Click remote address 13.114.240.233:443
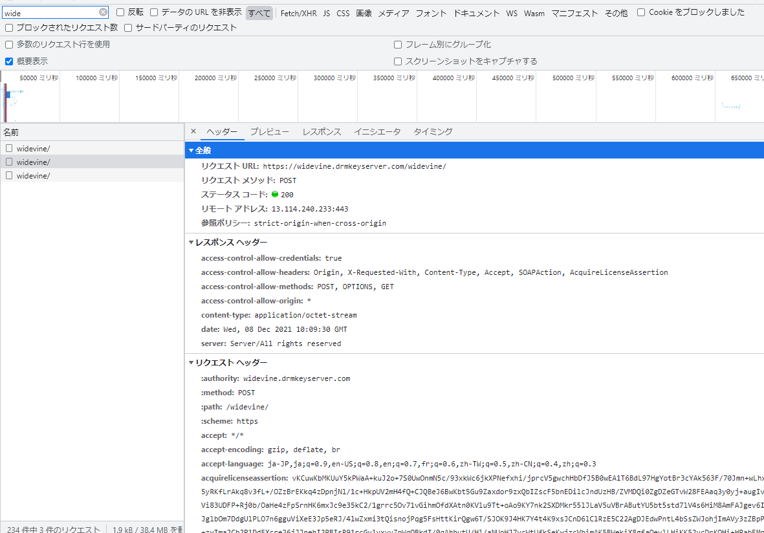 pos(310,208)
